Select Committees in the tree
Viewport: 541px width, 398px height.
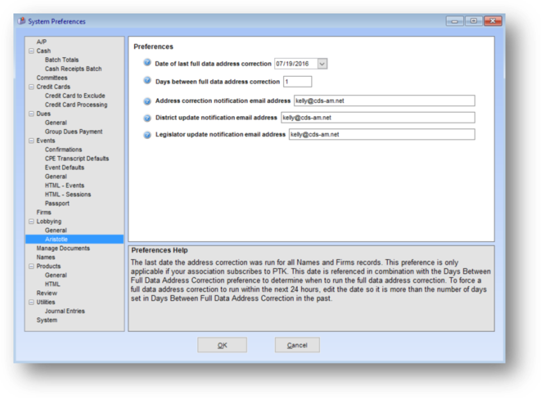[x=52, y=78]
